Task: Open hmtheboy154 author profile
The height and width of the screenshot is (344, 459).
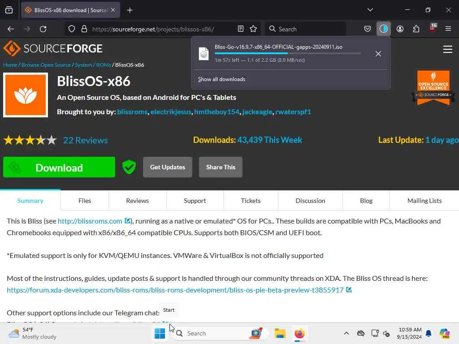Action: 217,112
